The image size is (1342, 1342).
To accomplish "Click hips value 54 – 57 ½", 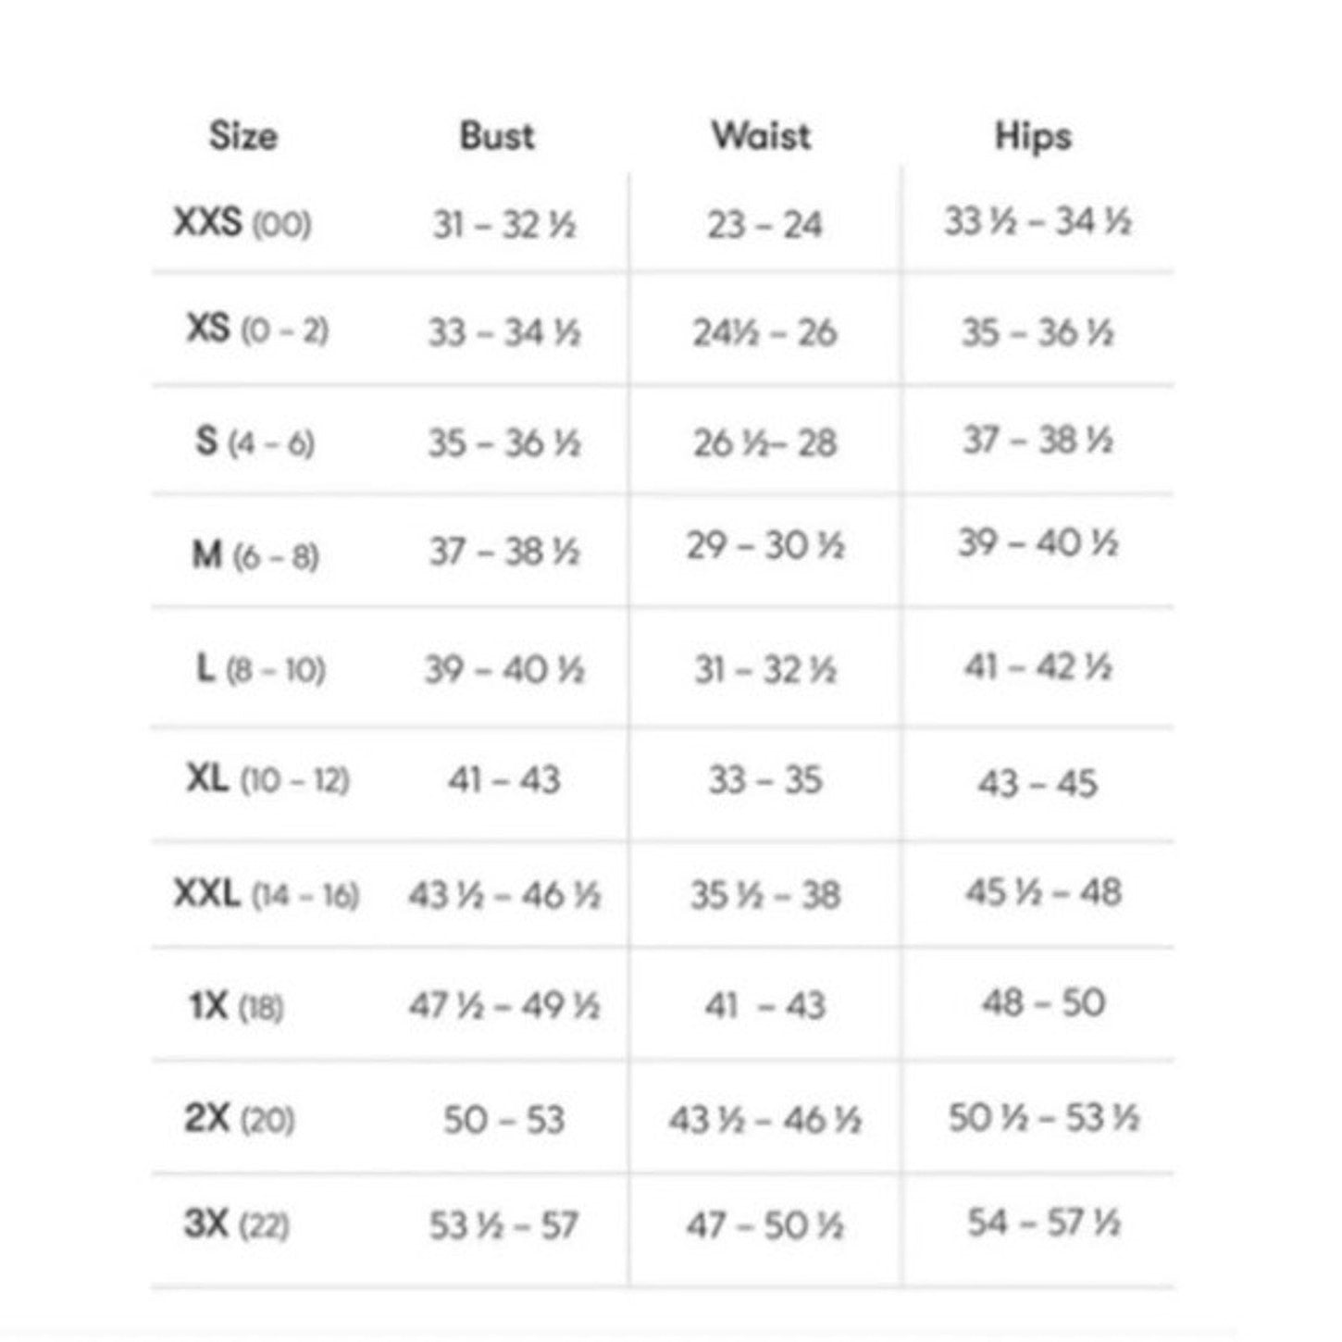I will click(x=1044, y=1223).
